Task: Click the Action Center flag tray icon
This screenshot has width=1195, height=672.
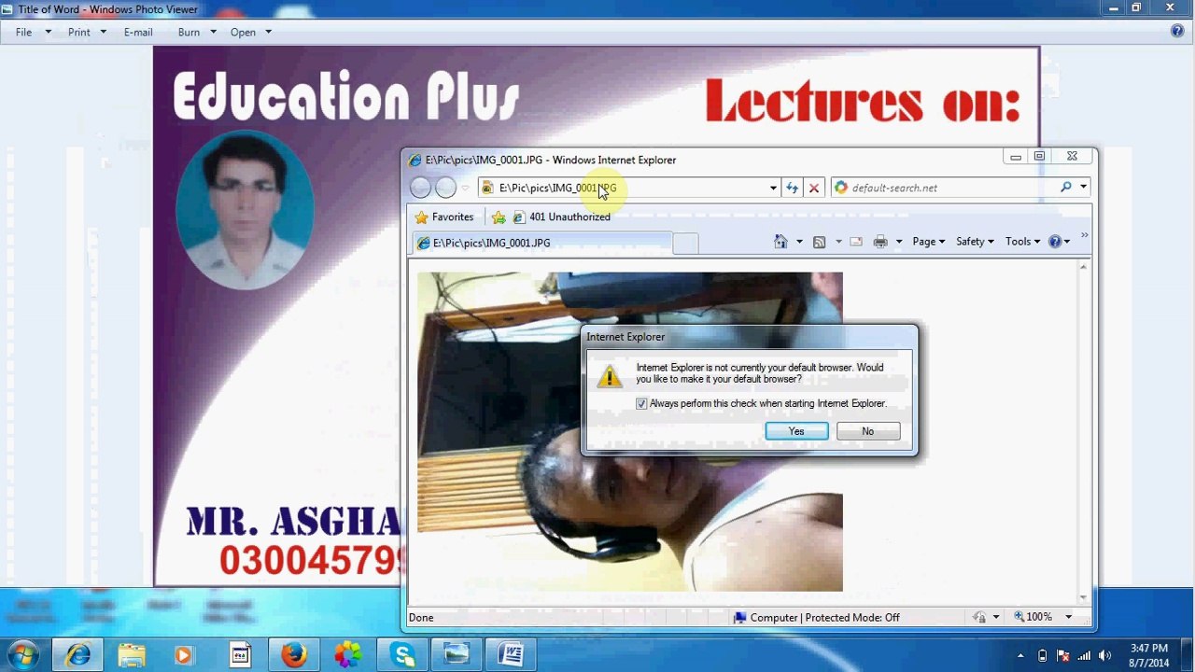Action: pos(1063,655)
